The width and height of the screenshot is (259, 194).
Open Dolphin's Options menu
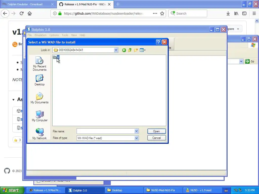pyautogui.click(x=54, y=35)
